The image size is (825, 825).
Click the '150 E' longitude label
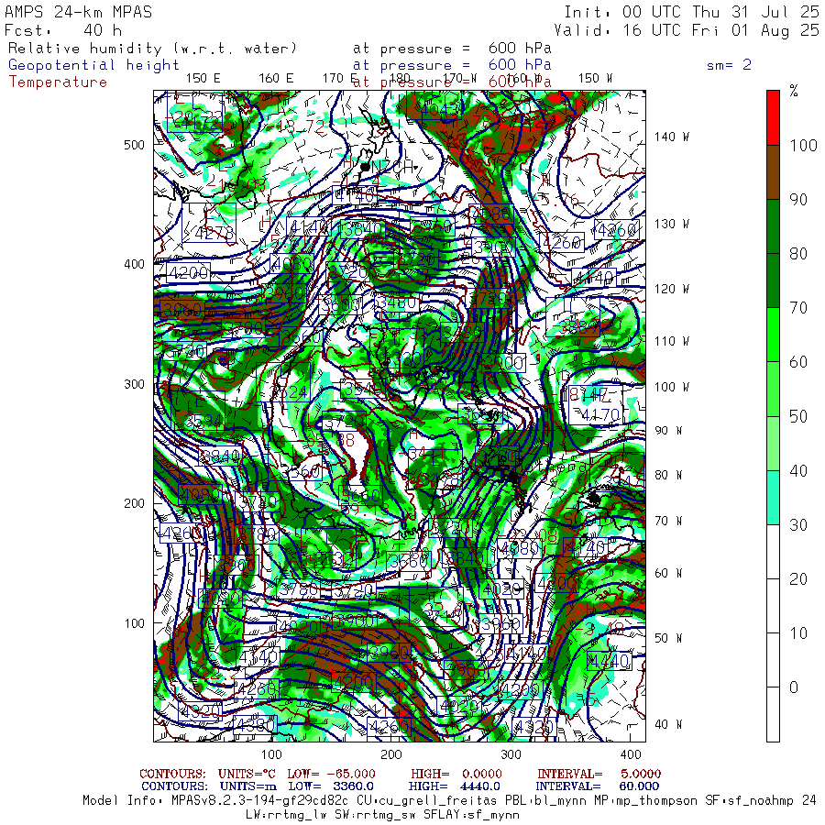[x=203, y=79]
